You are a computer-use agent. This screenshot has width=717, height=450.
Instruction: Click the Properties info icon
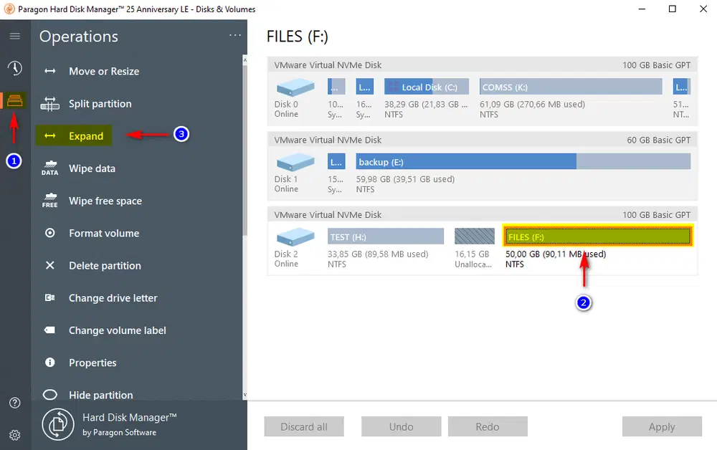tap(50, 363)
